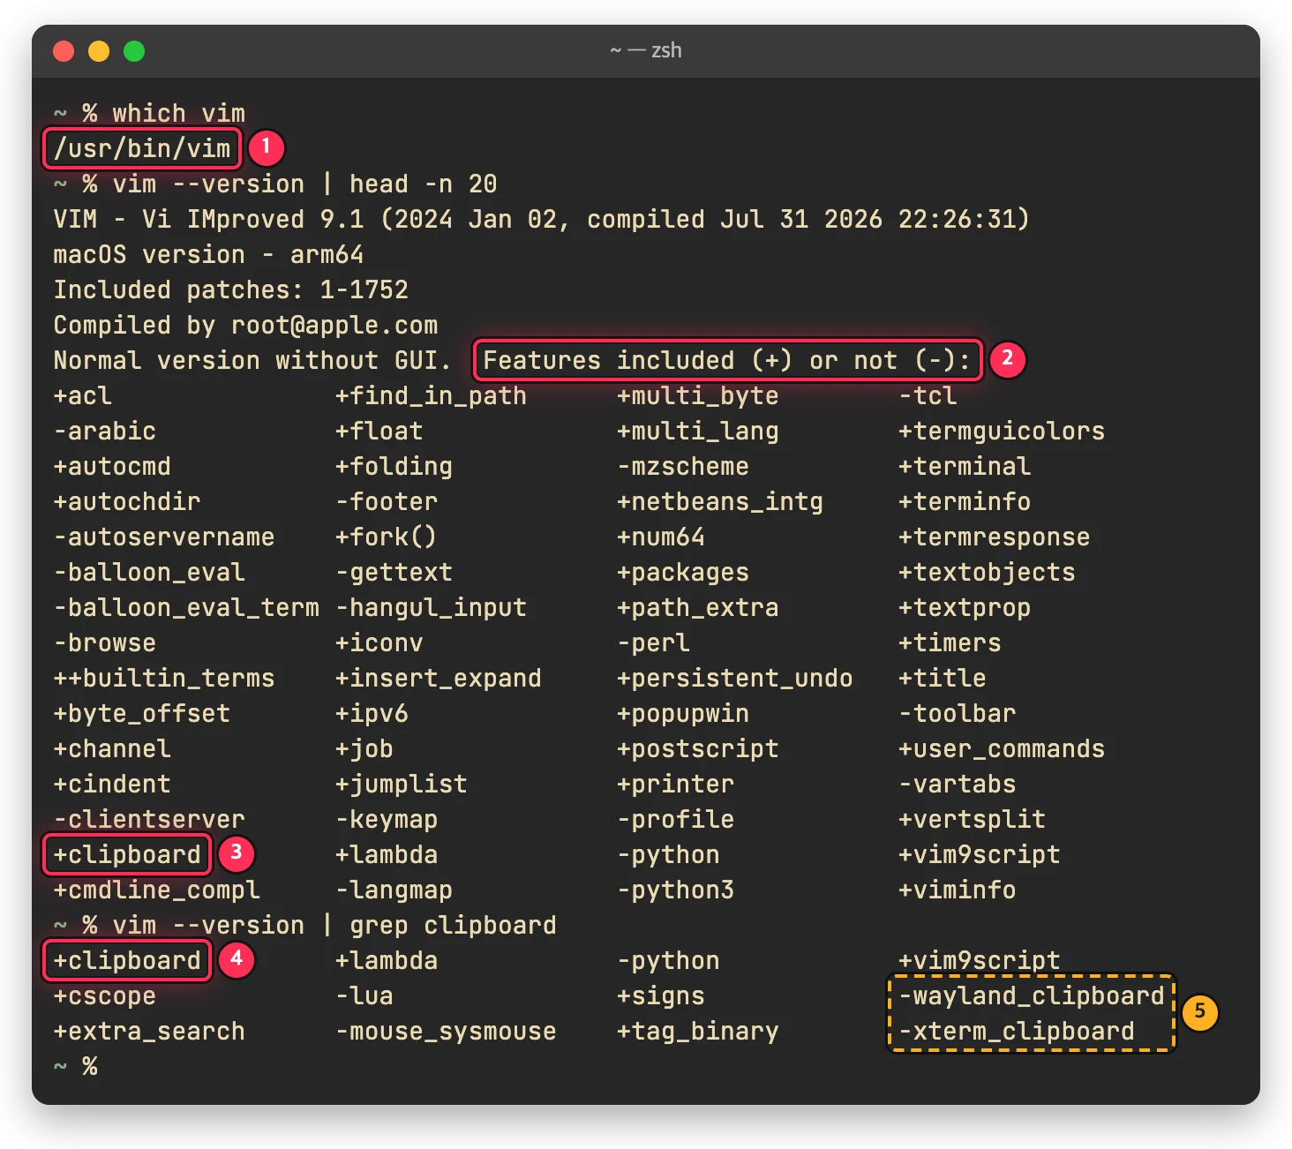This screenshot has width=1292, height=1149.
Task: Click the '-autoservername' feature entry
Action: click(x=164, y=537)
